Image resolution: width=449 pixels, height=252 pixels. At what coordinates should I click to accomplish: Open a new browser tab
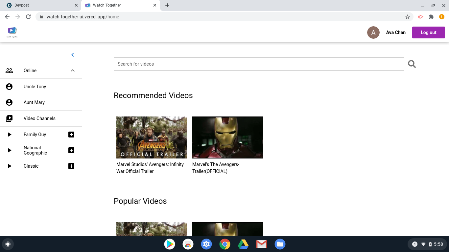(167, 5)
